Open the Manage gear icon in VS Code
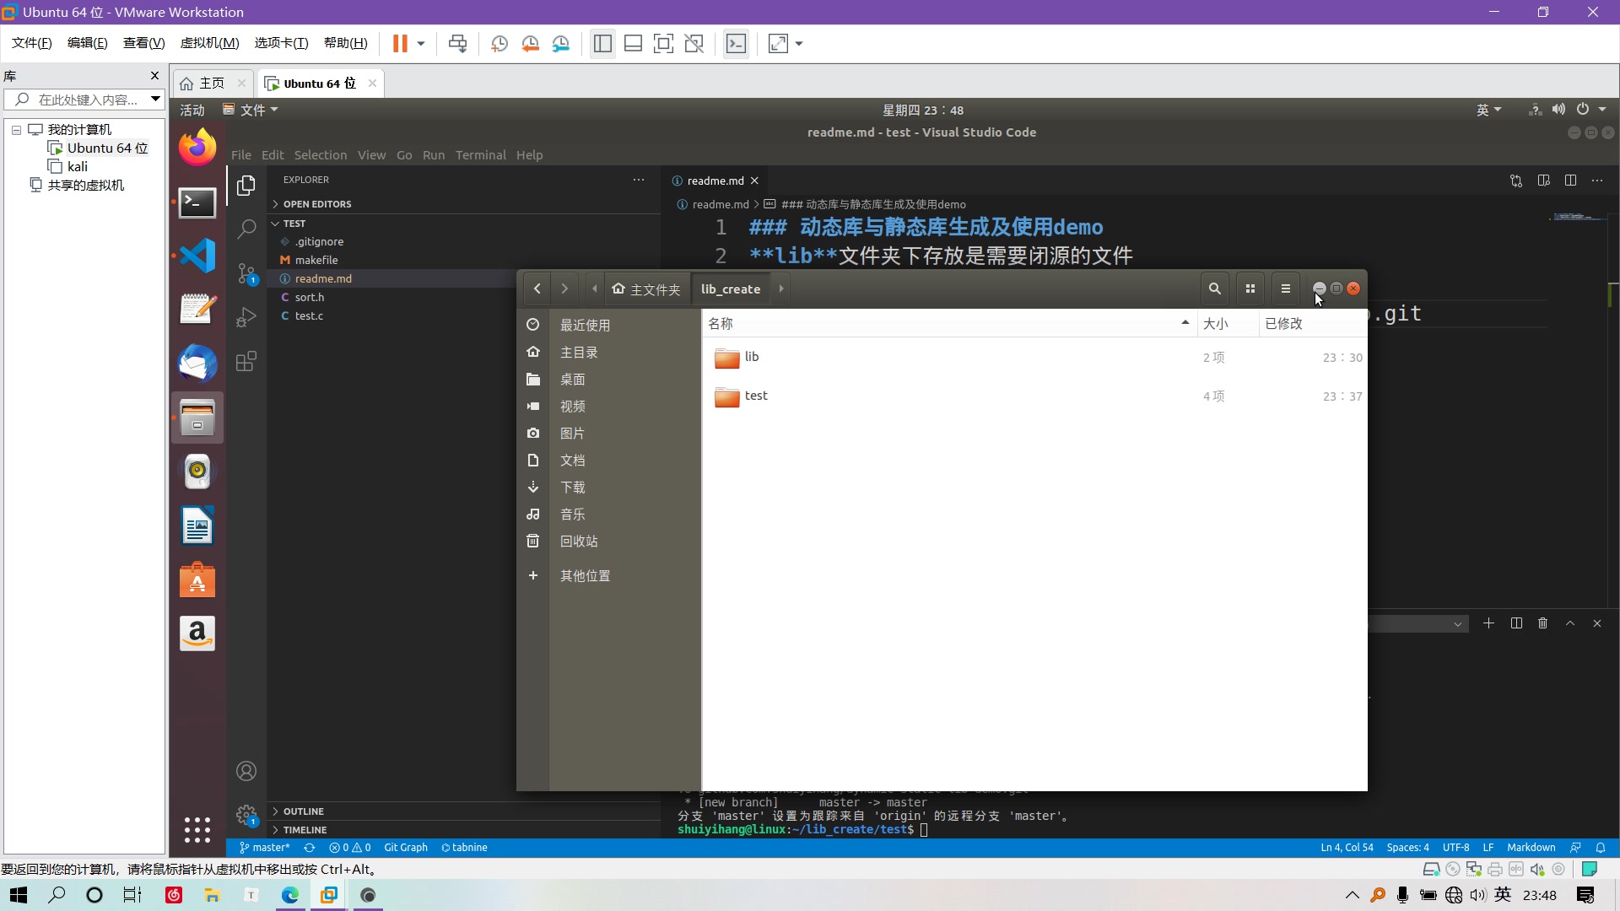1620x911 pixels. [246, 815]
